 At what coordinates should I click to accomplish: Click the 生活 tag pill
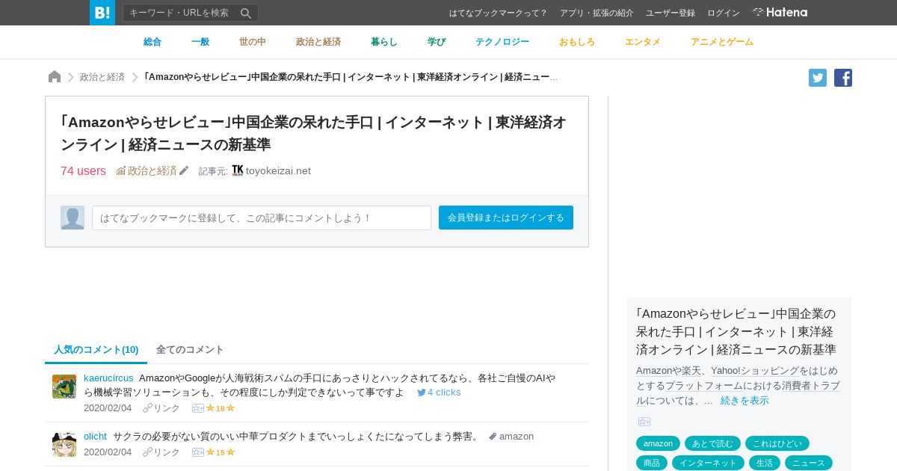pyautogui.click(x=765, y=463)
